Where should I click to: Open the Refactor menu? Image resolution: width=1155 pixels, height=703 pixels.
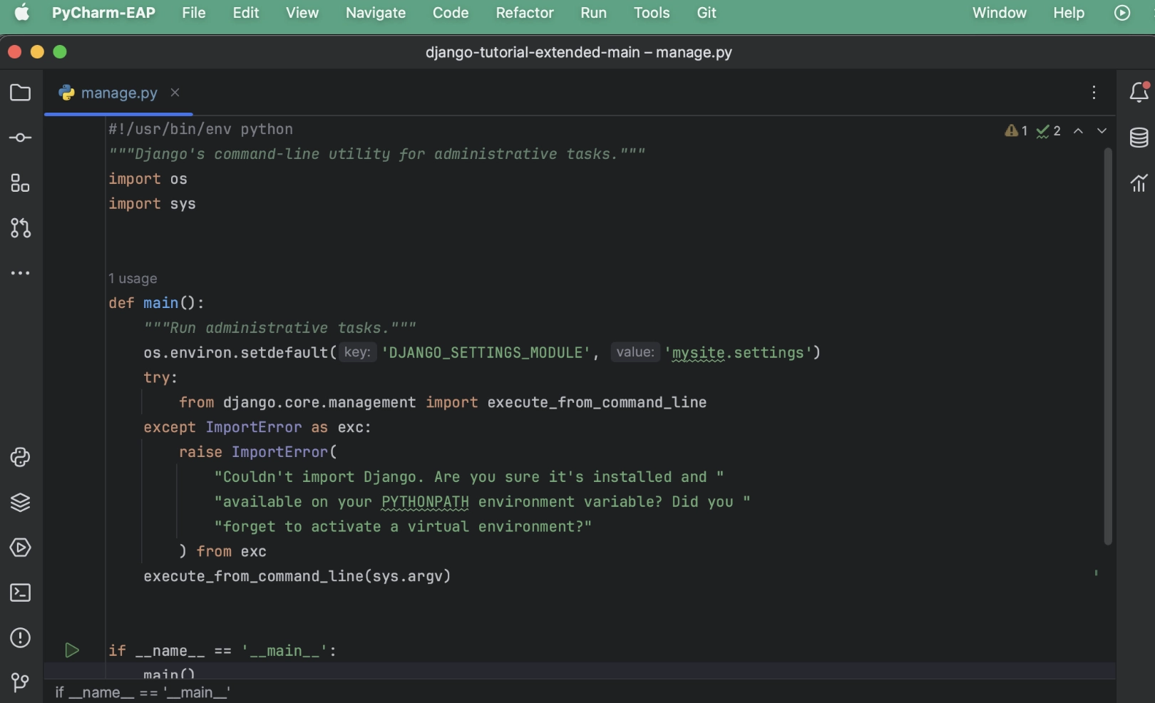525,13
